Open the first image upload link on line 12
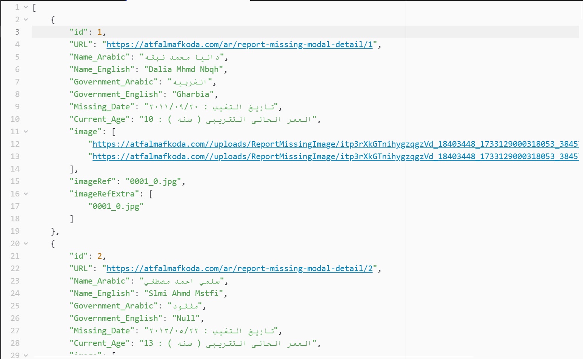 pyautogui.click(x=336, y=144)
